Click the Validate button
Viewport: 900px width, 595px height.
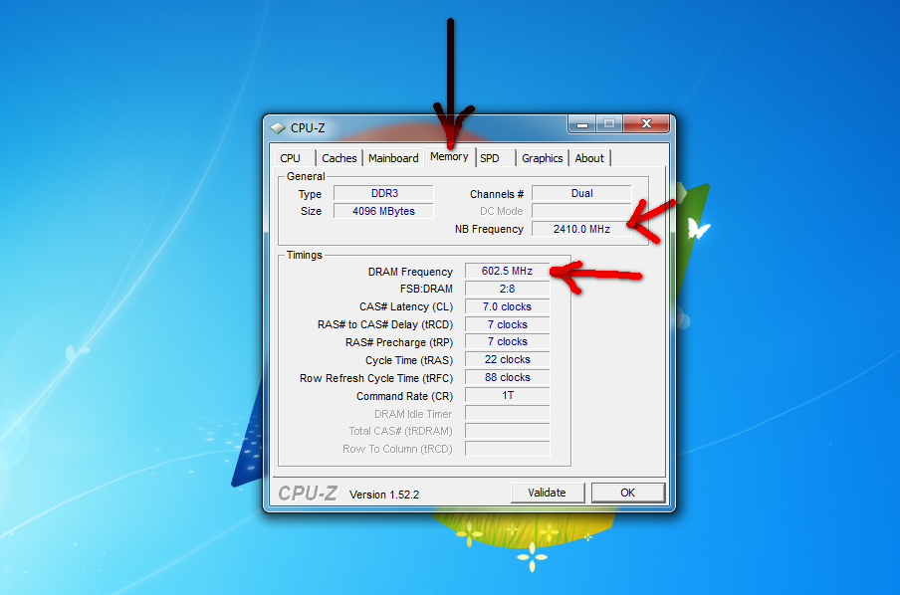click(547, 493)
